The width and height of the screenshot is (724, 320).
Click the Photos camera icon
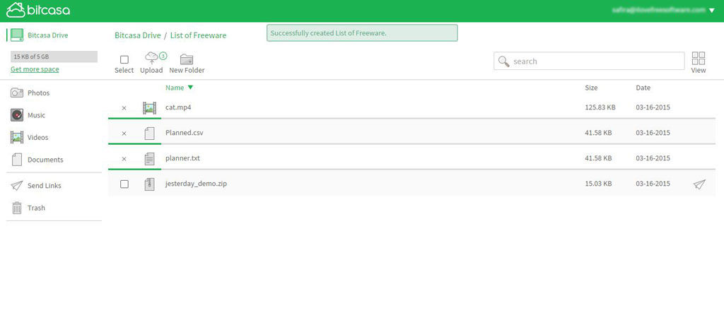[17, 93]
